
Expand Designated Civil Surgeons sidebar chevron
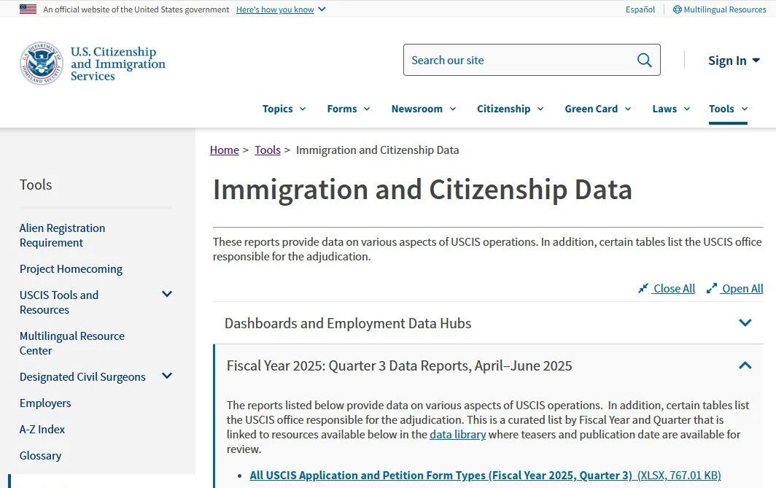(x=167, y=376)
